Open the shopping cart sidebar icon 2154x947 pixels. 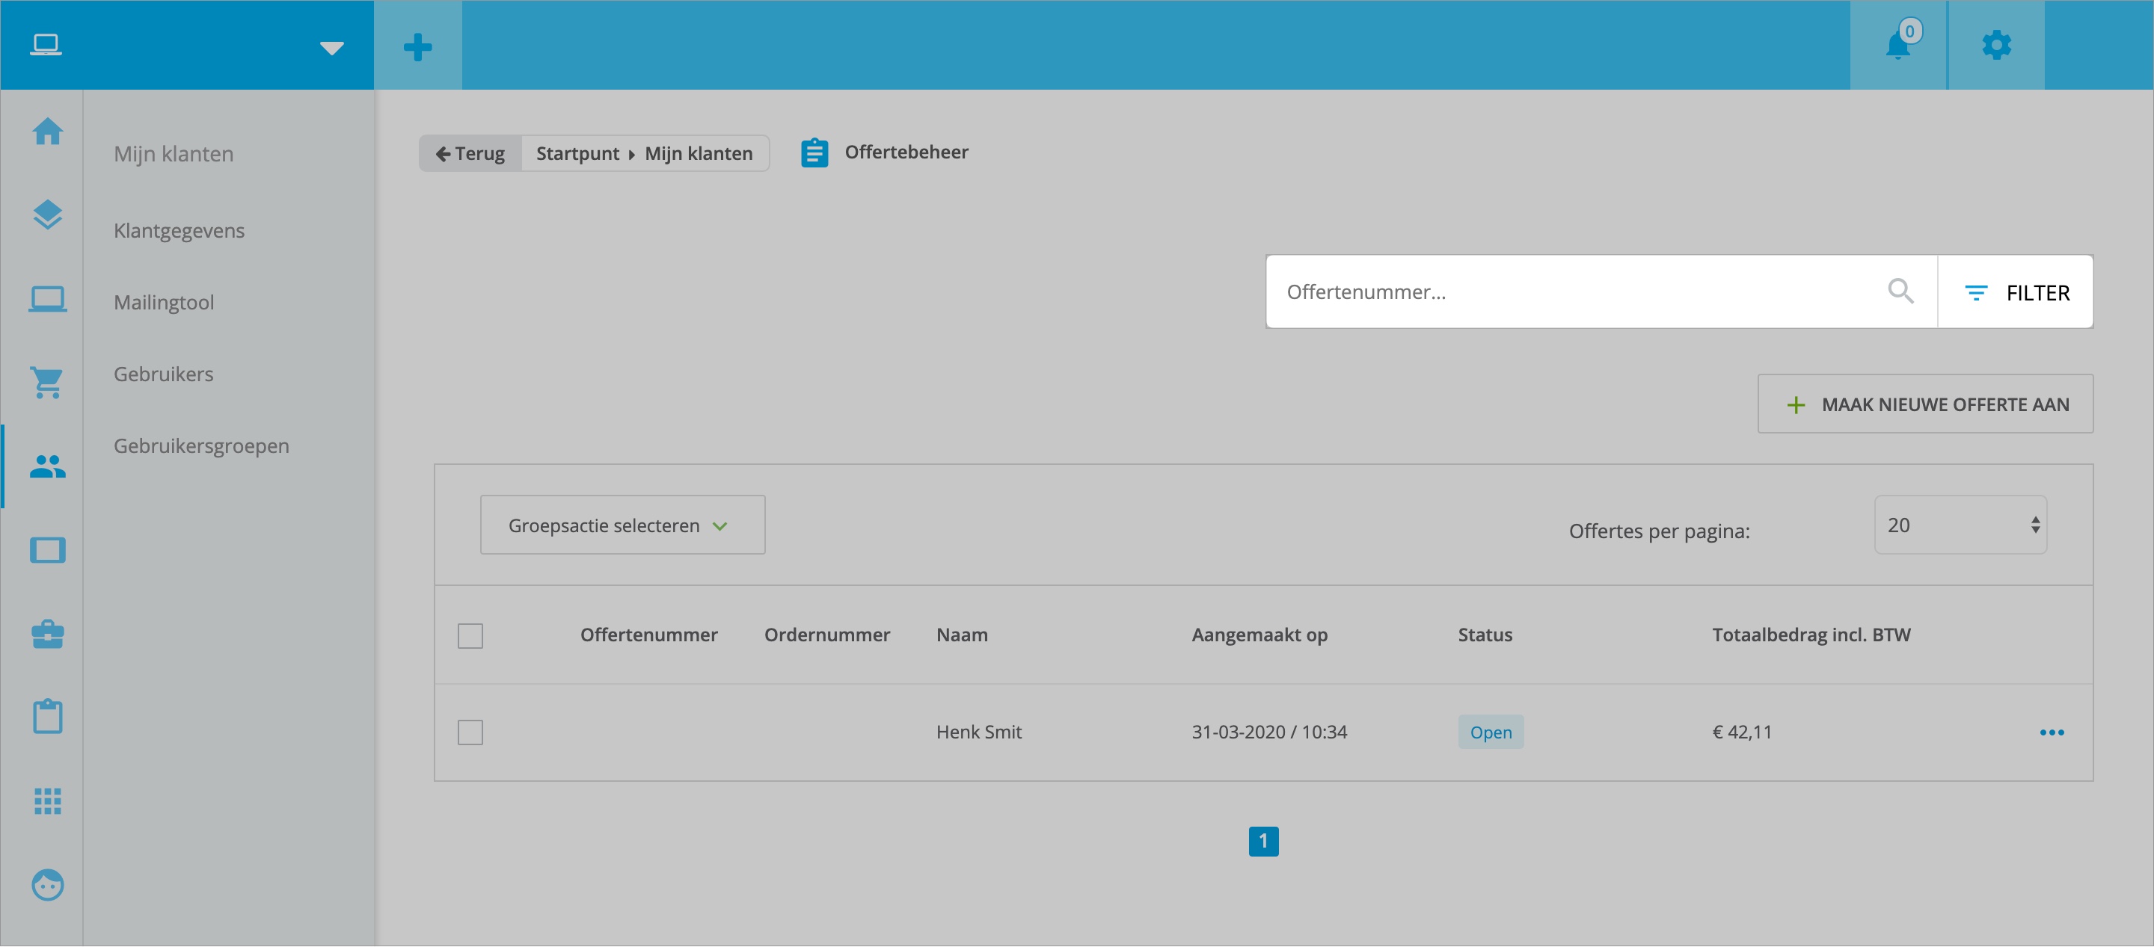pyautogui.click(x=48, y=383)
